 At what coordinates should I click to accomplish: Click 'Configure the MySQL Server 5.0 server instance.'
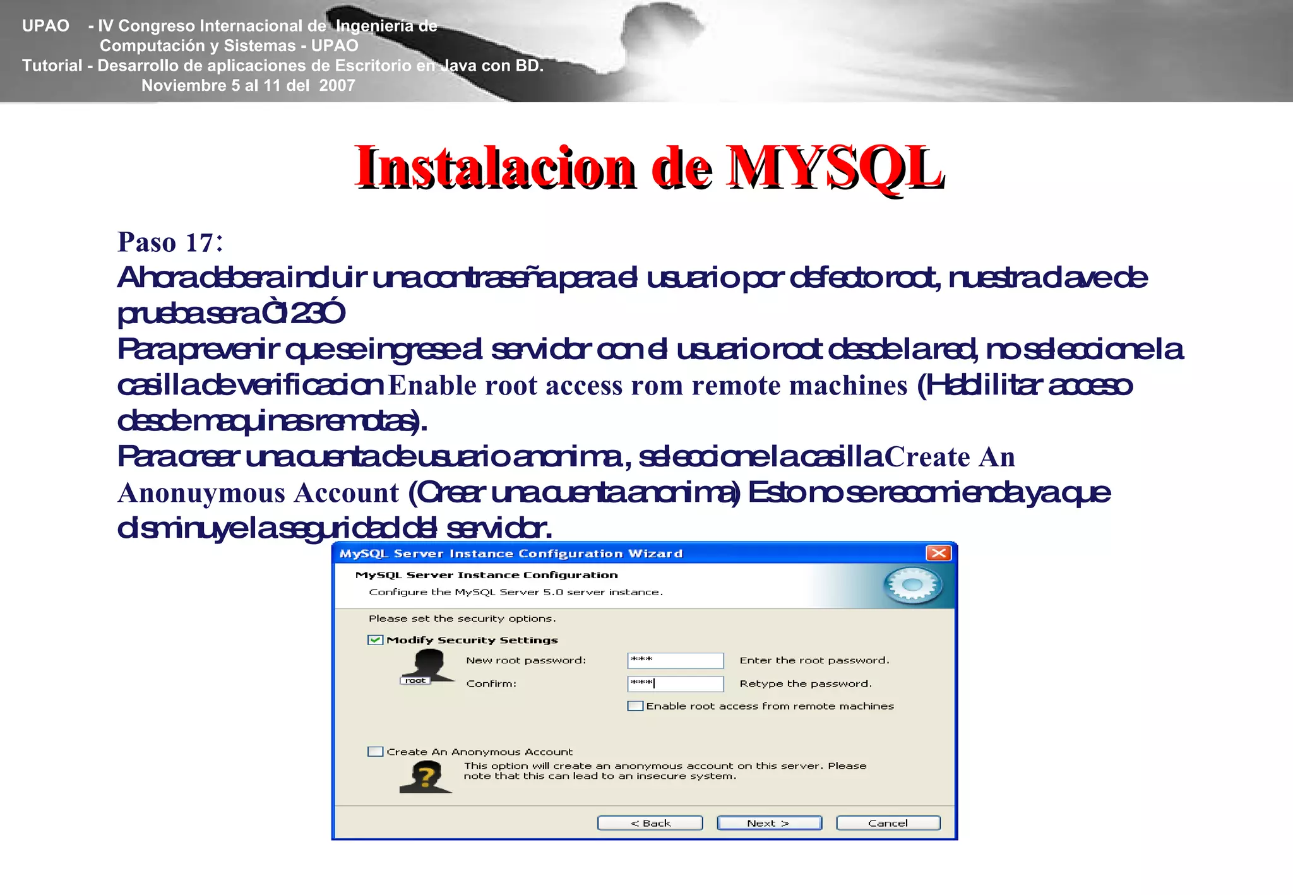pos(516,592)
